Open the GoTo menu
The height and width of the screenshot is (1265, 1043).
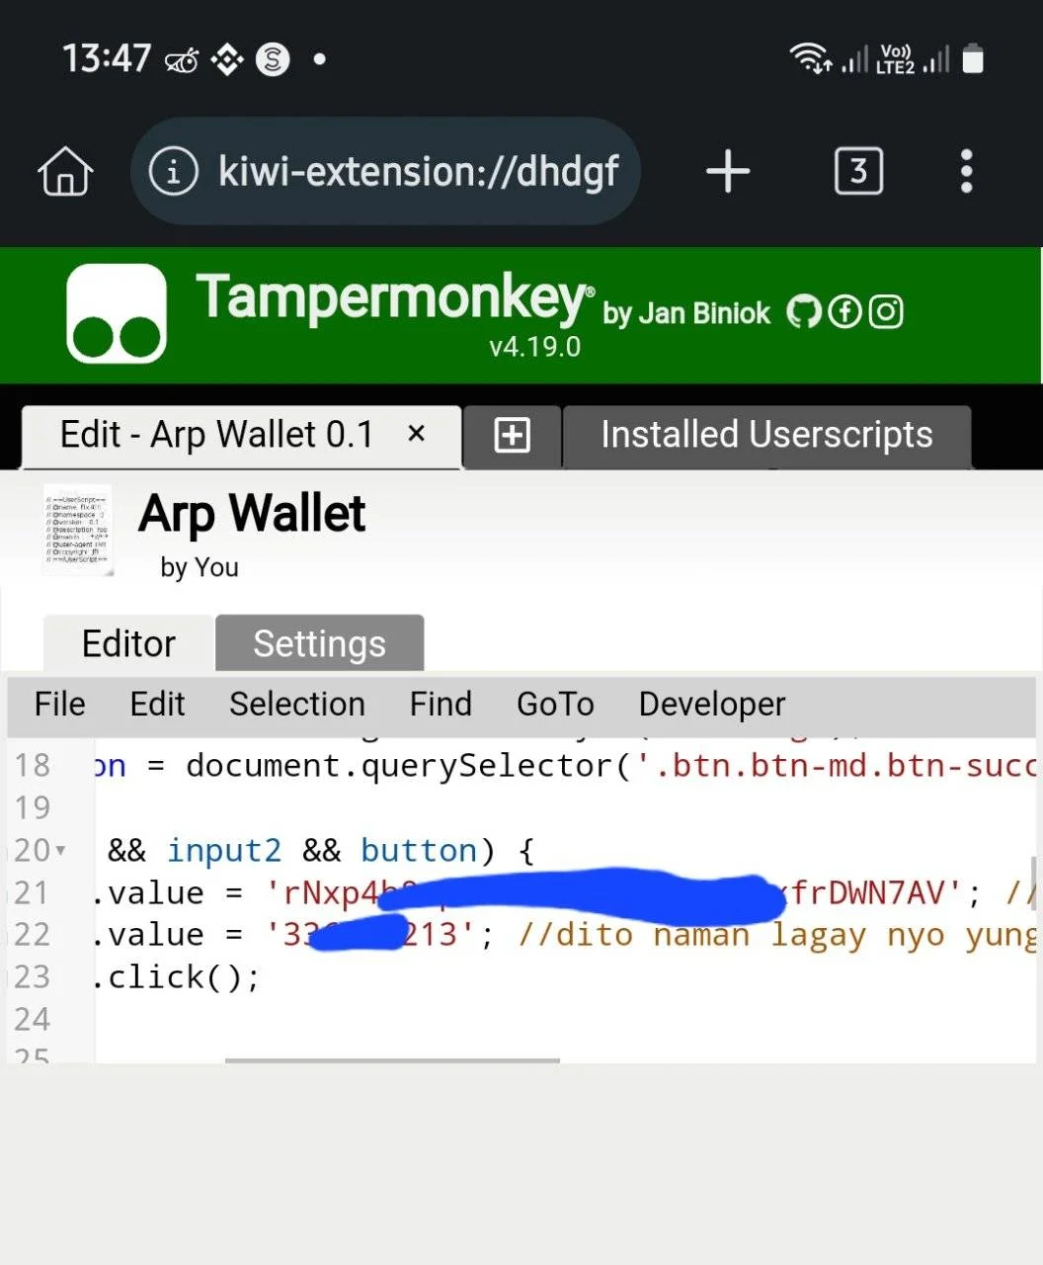click(x=555, y=704)
